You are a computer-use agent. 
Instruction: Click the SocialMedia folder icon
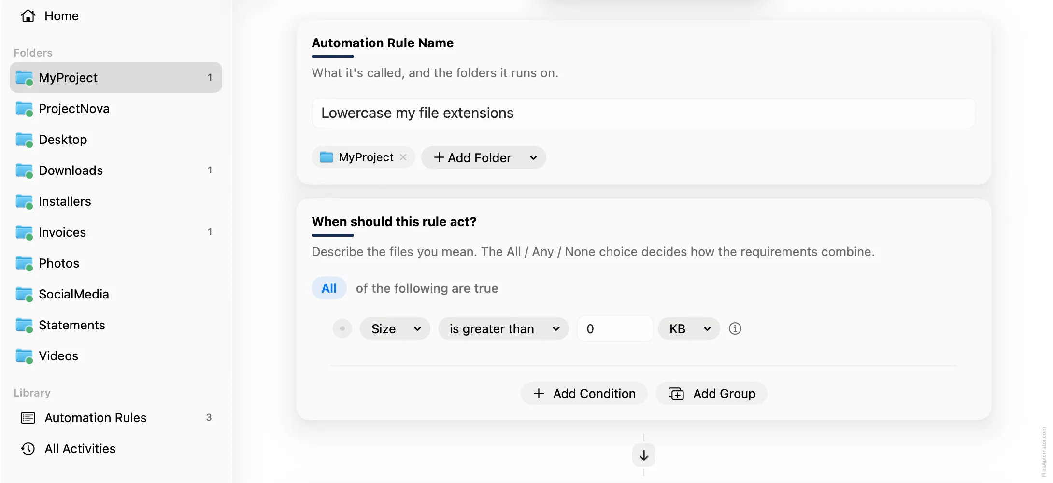[x=24, y=294]
